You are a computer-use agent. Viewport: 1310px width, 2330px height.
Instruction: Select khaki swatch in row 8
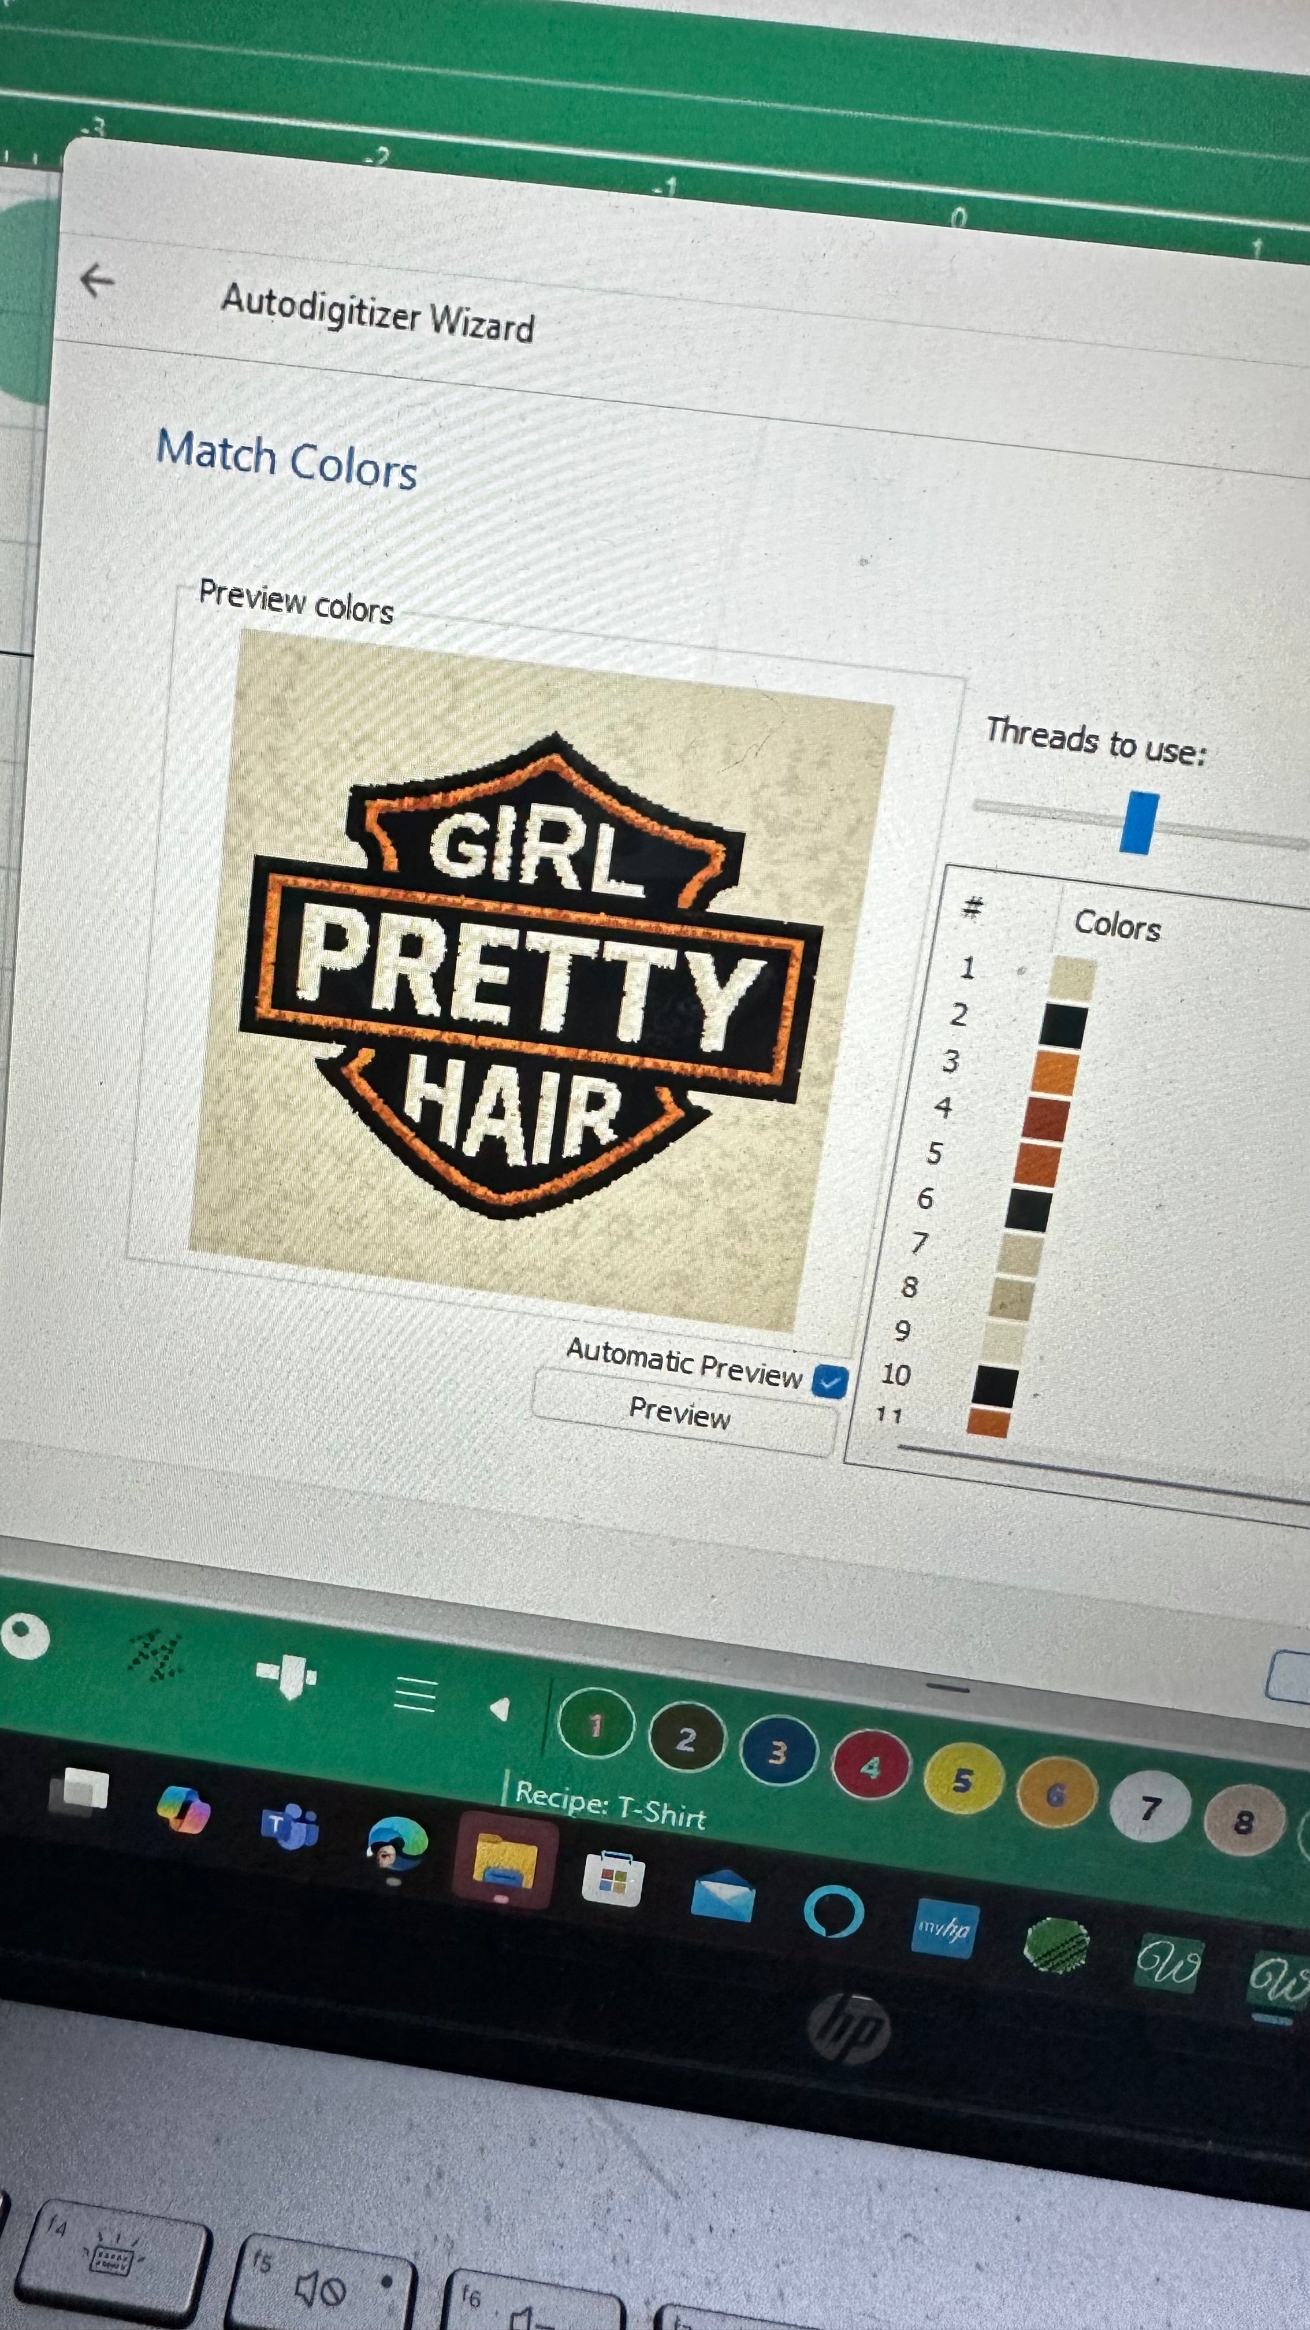click(x=1011, y=1299)
